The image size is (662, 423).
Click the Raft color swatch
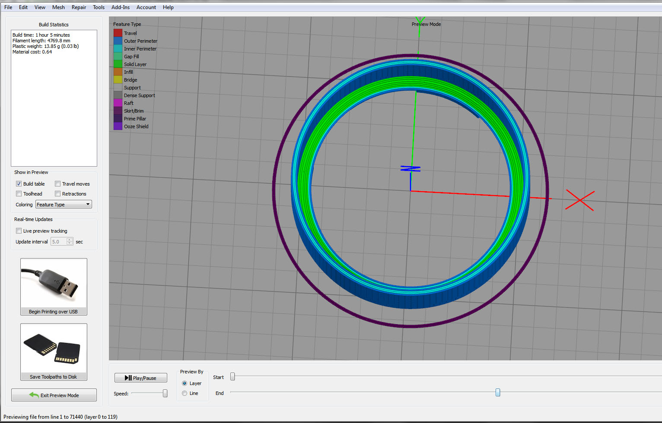point(118,103)
